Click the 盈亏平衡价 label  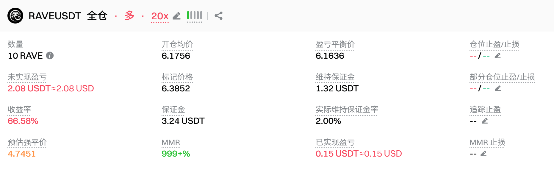coord(335,44)
